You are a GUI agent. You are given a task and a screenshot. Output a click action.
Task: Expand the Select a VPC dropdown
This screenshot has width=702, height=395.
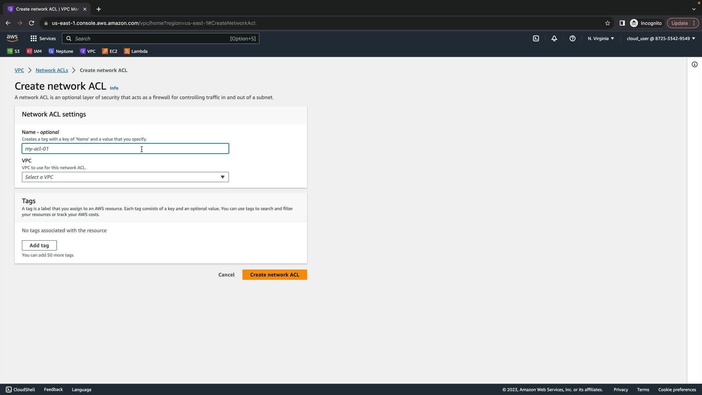click(x=125, y=177)
